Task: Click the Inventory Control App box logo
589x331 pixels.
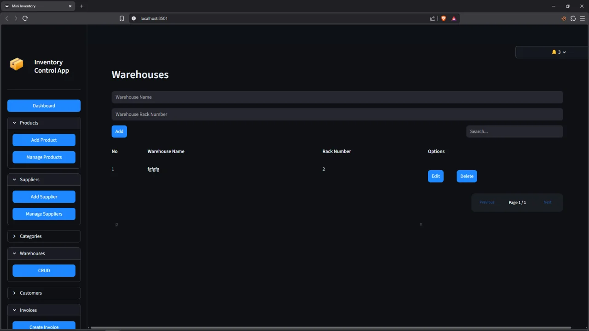Action: tap(17, 64)
